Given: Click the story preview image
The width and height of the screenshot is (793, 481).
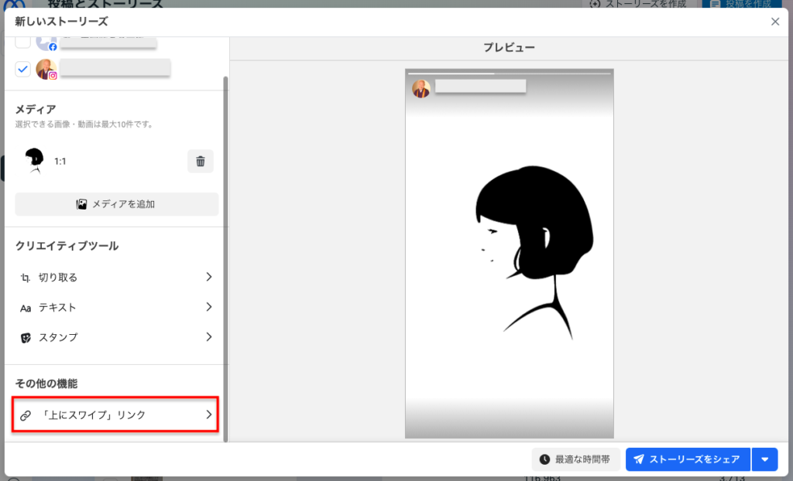Looking at the screenshot, I should tap(510, 254).
